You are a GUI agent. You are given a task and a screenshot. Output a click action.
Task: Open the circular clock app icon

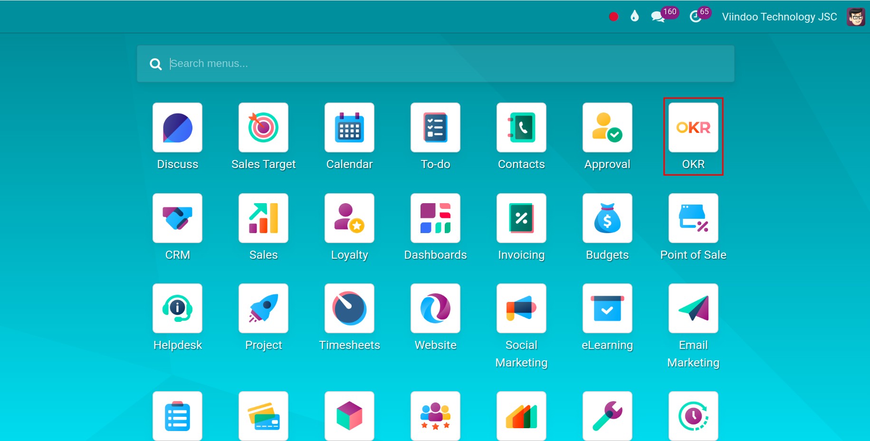[693, 416]
